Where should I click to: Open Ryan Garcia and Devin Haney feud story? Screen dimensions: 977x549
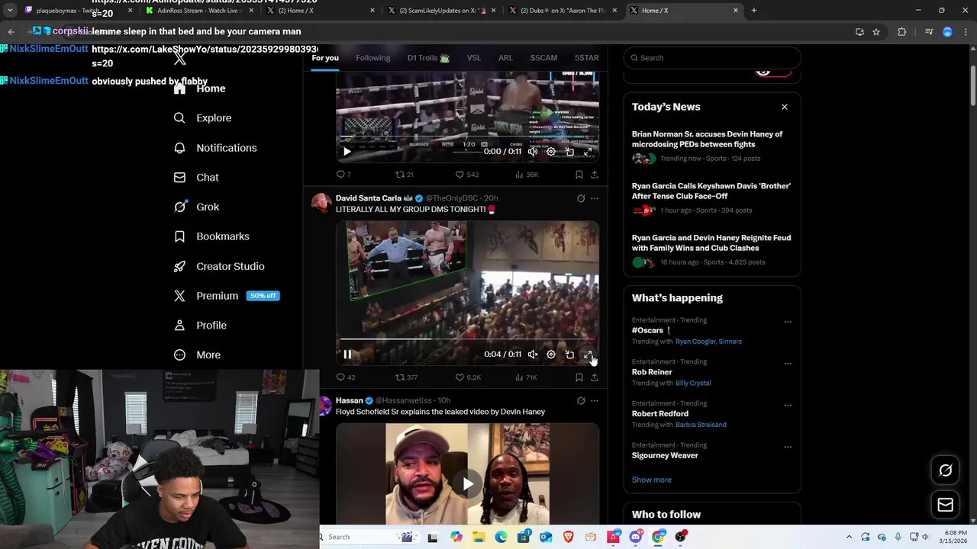712,250
